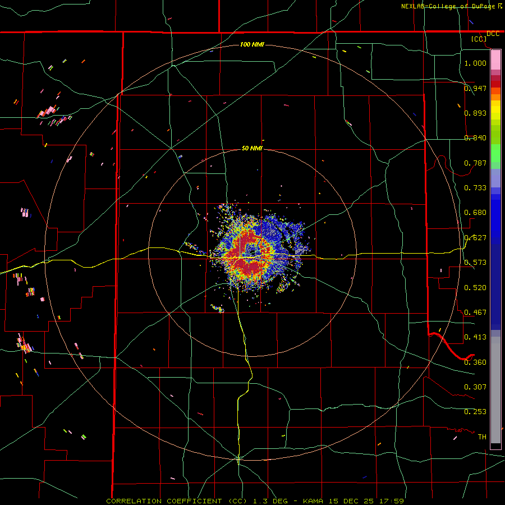This screenshot has height=505, width=505.
Task: Click the TH label at scale bottom
Action: tap(482, 437)
